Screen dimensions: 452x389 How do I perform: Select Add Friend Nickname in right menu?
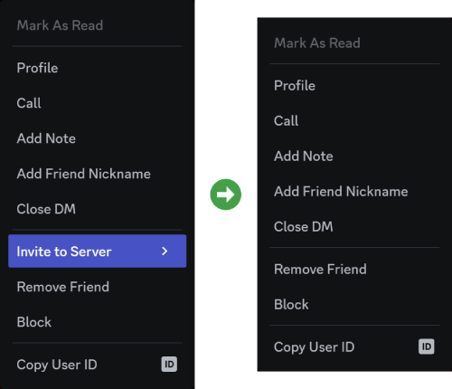(x=354, y=192)
